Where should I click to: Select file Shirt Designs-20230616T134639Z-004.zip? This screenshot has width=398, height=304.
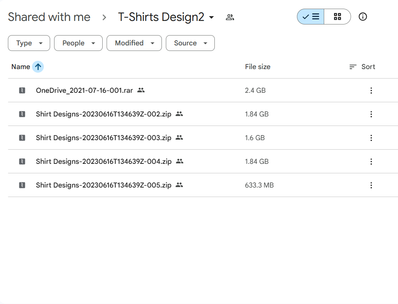pyautogui.click(x=103, y=161)
